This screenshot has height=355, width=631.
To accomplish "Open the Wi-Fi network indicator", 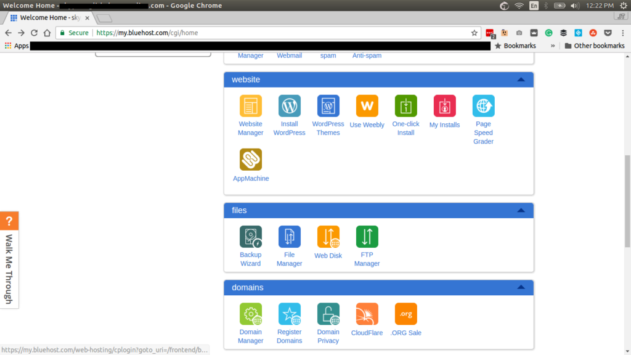I will [x=519, y=6].
